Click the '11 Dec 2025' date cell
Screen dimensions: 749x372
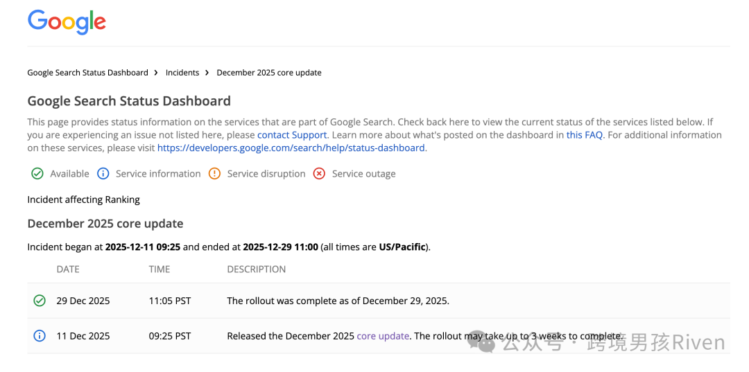coord(83,336)
